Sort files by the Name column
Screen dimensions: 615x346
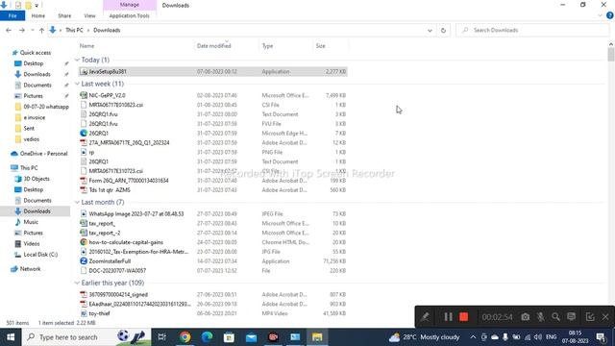tap(86, 46)
